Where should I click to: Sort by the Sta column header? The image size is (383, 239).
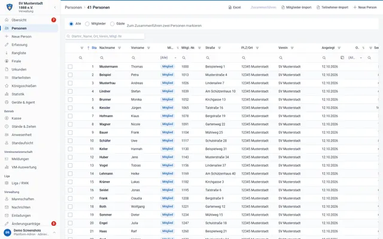(94, 48)
